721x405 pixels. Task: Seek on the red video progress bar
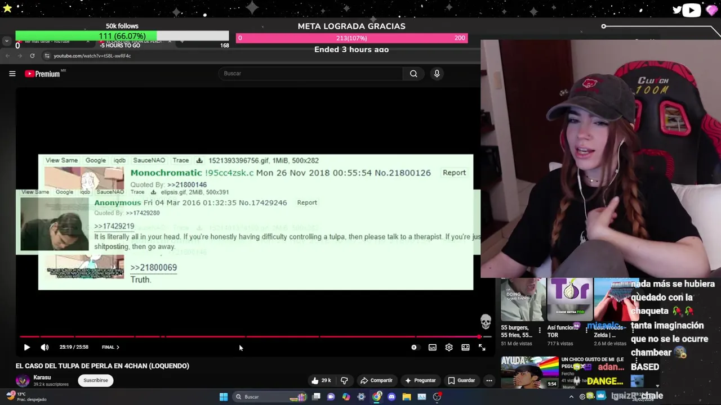tap(255, 337)
